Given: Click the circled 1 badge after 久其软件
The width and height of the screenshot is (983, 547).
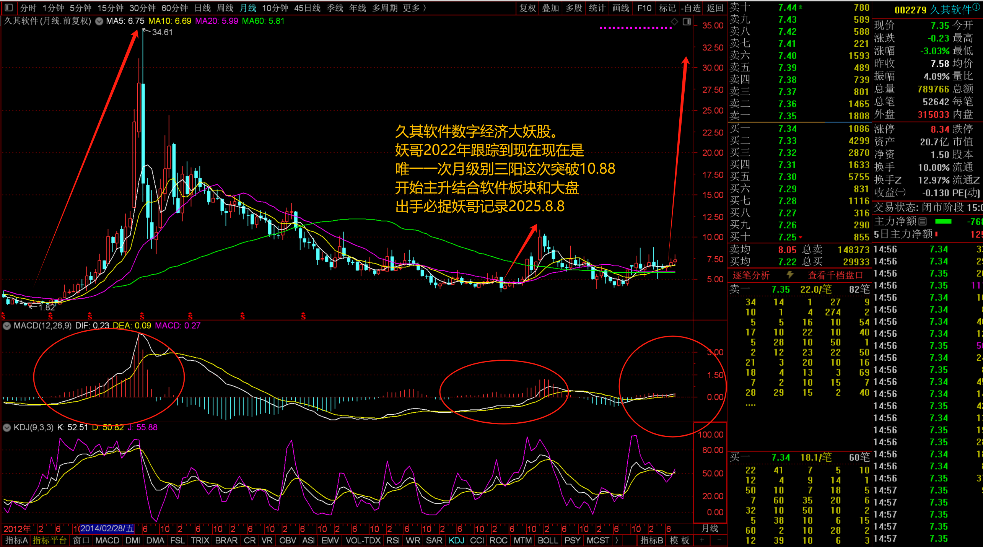Looking at the screenshot, I should pyautogui.click(x=976, y=7).
